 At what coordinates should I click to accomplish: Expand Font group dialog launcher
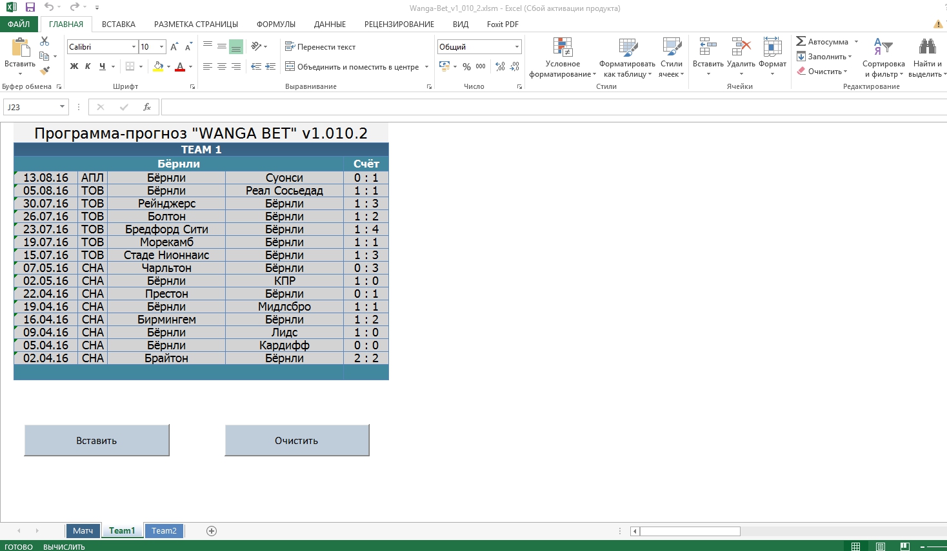point(192,86)
